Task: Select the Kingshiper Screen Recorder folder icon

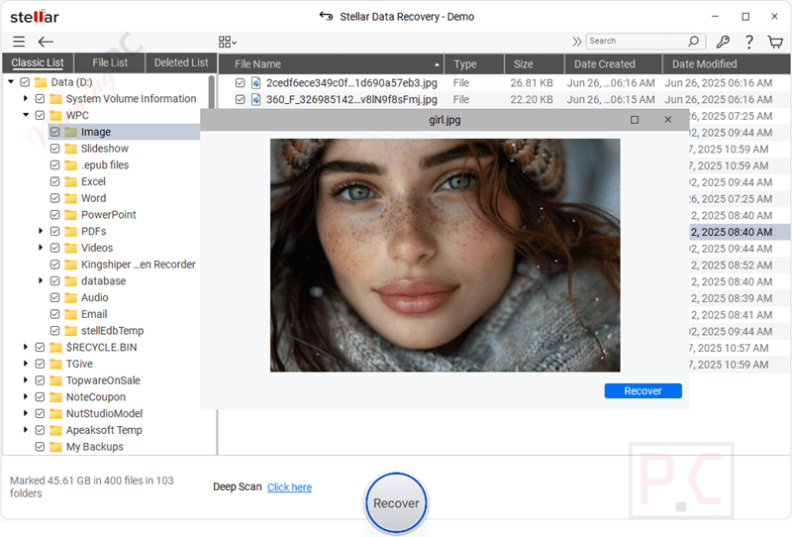Action: (70, 265)
